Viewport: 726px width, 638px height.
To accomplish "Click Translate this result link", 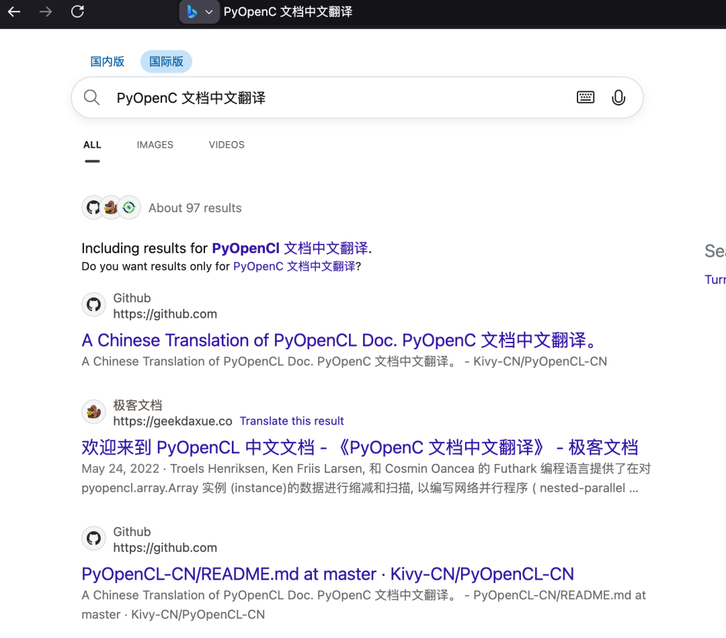I will pos(292,421).
